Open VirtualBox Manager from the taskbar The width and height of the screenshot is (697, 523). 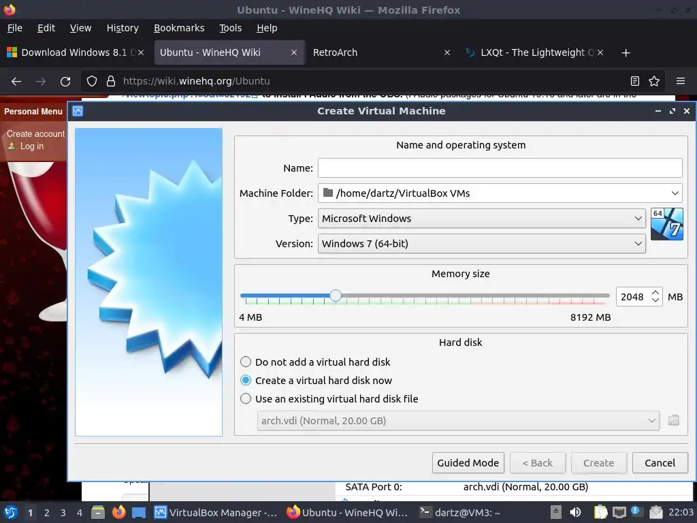pos(216,512)
